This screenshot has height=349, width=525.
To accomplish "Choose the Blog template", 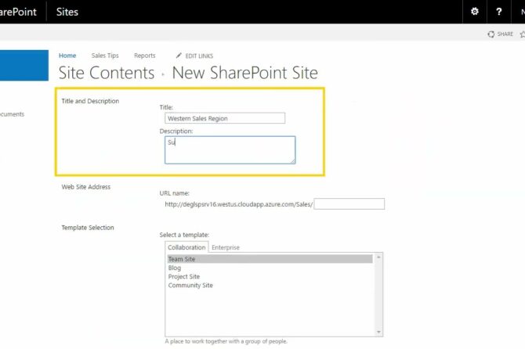I will click(x=174, y=268).
